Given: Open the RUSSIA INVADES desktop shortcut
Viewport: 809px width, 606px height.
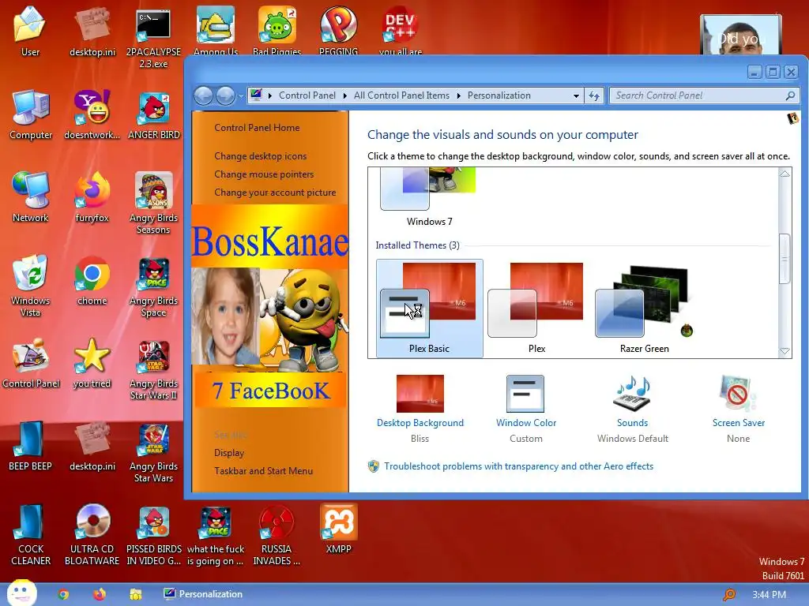Looking at the screenshot, I should 277,534.
